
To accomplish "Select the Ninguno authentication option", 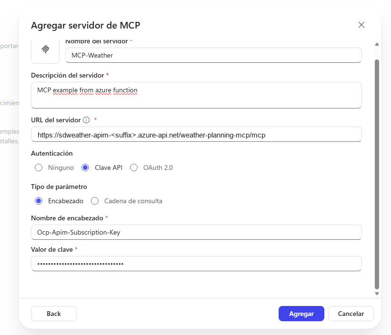I will 39,167.
